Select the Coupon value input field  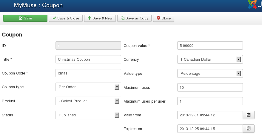(x=210, y=46)
